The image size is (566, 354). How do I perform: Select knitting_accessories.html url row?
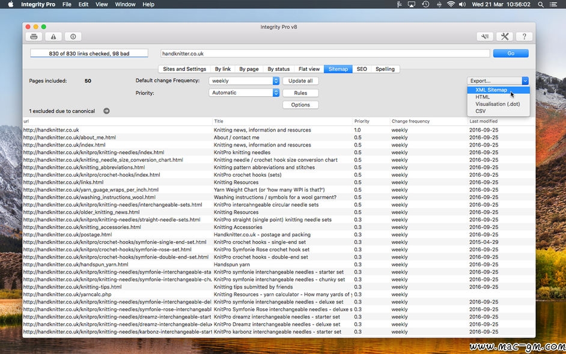(279, 227)
